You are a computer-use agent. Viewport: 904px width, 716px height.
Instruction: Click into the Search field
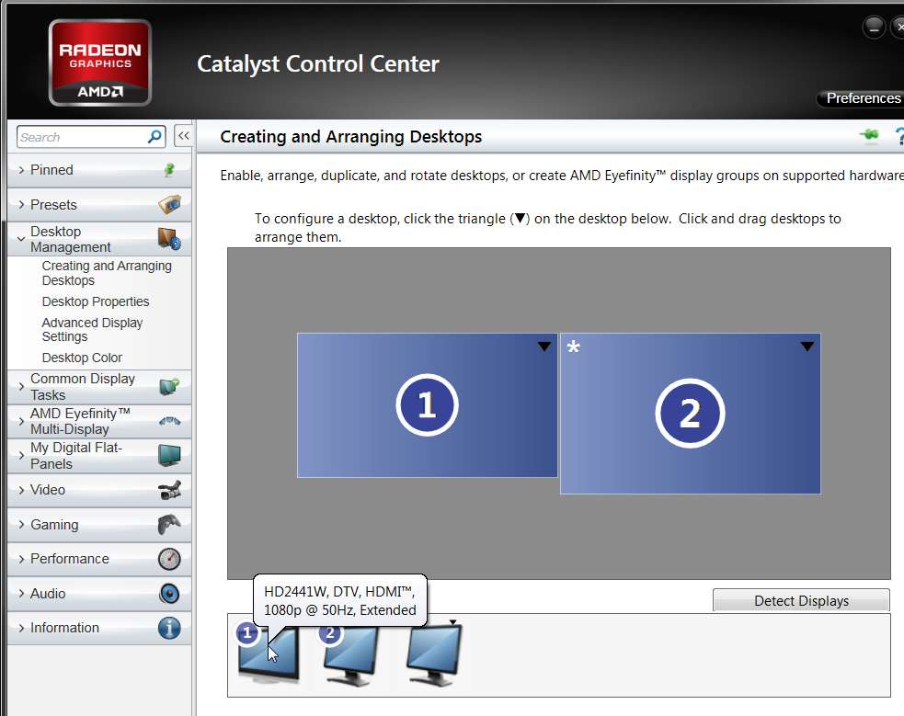83,137
